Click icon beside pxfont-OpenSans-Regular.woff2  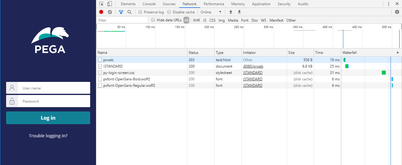click(x=100, y=86)
